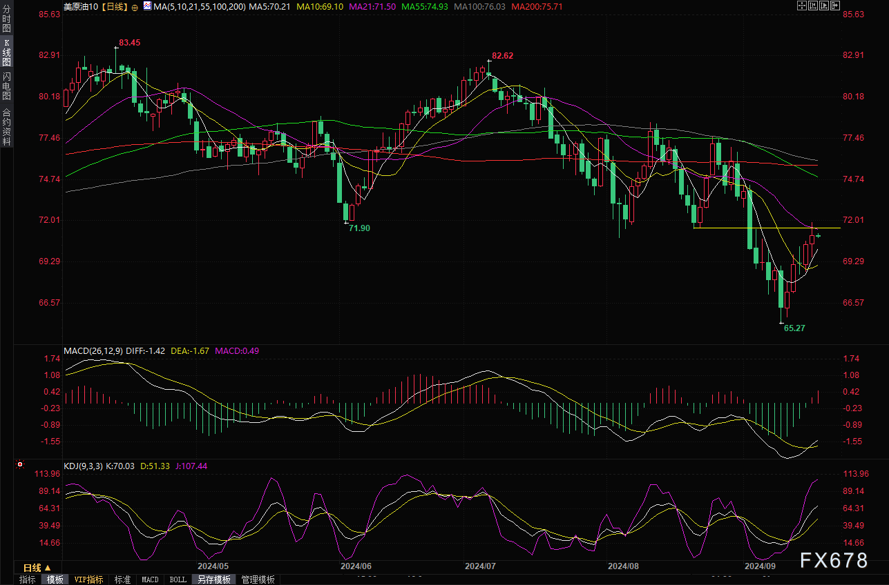Viewport: 889px width, 585px height.
Task: Select the 指标 tab at bottom
Action: coord(28,579)
